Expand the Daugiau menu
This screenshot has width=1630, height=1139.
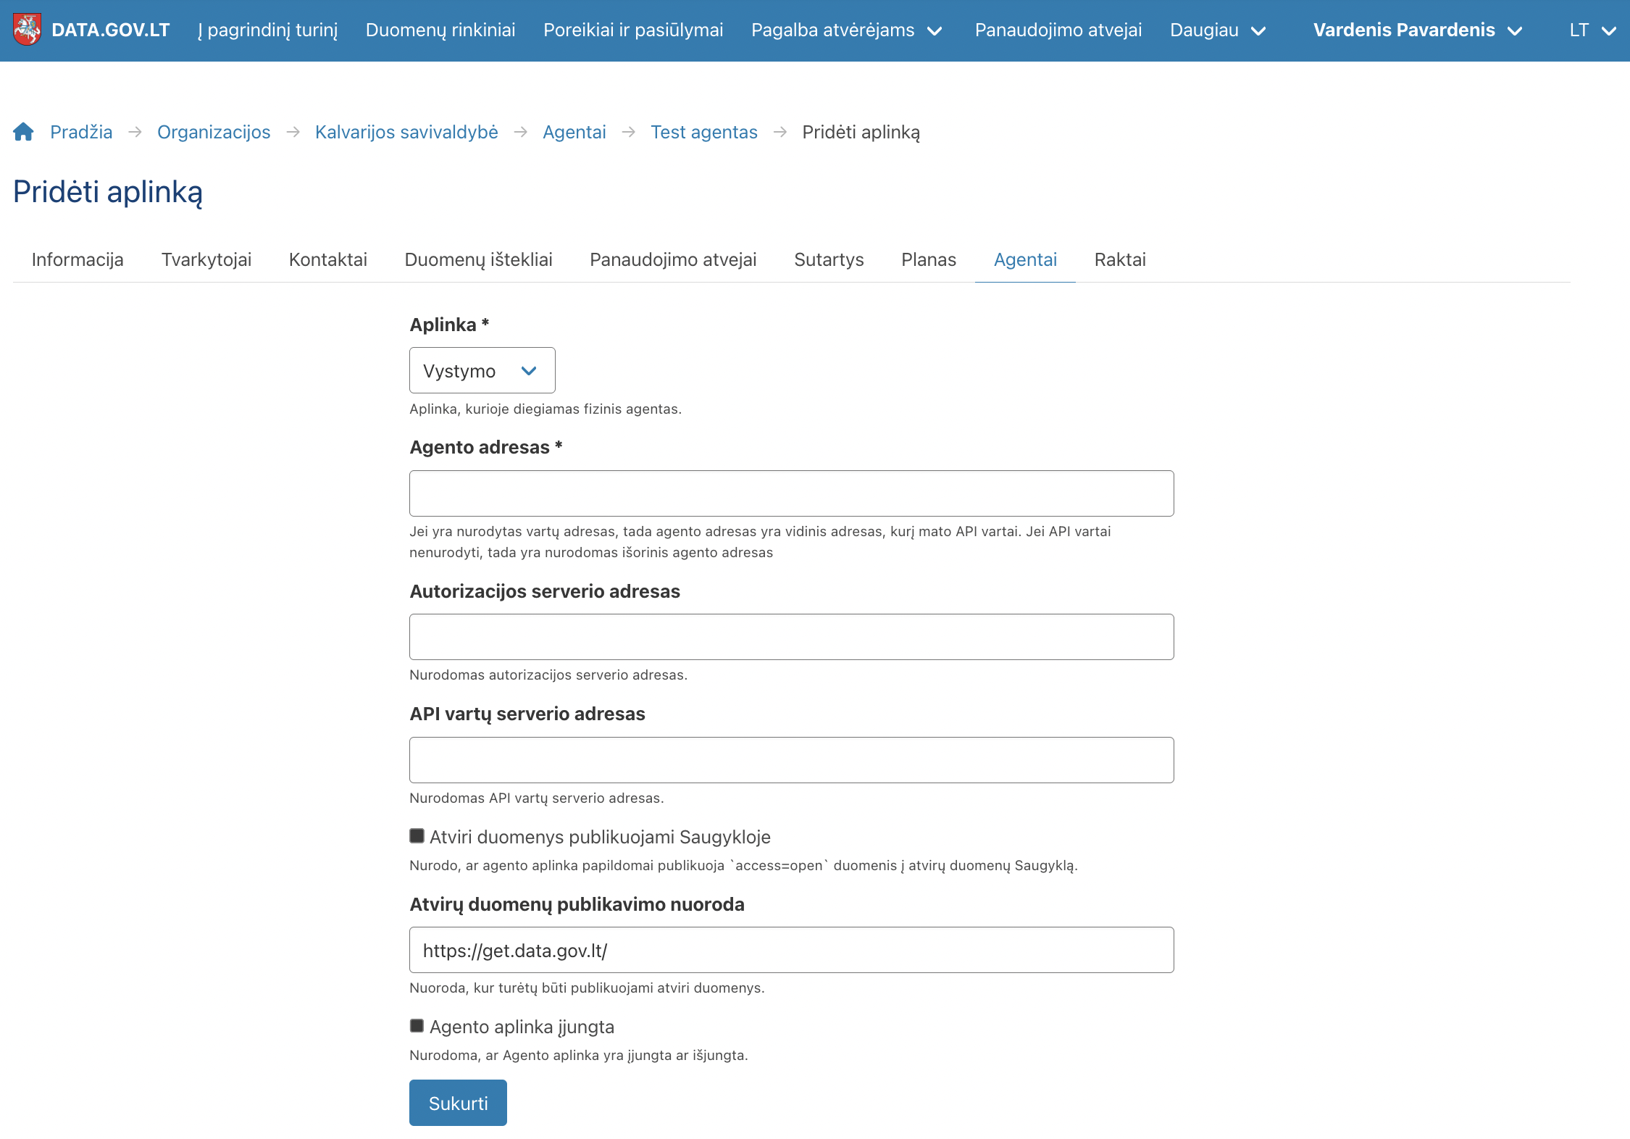pyautogui.click(x=1218, y=30)
